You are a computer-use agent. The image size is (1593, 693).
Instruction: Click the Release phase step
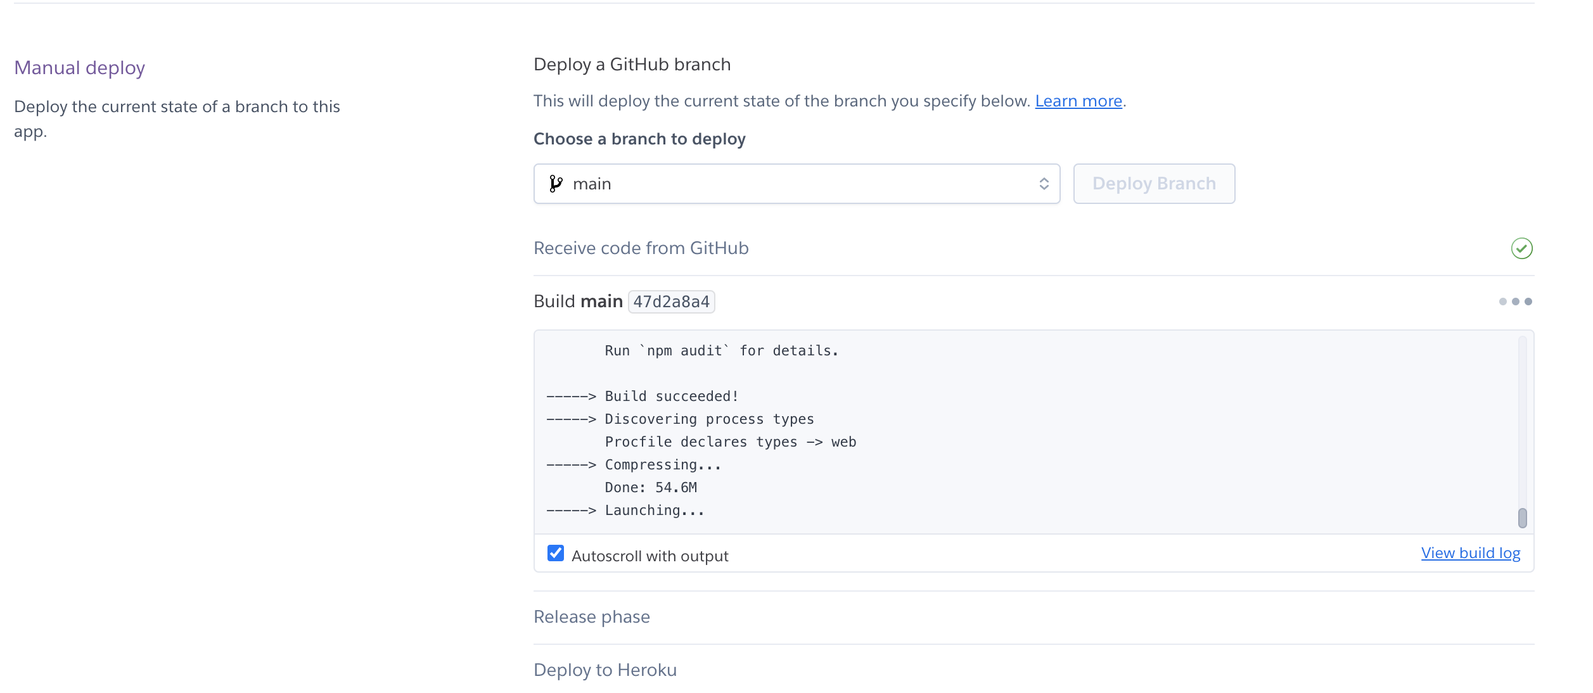pyautogui.click(x=592, y=617)
